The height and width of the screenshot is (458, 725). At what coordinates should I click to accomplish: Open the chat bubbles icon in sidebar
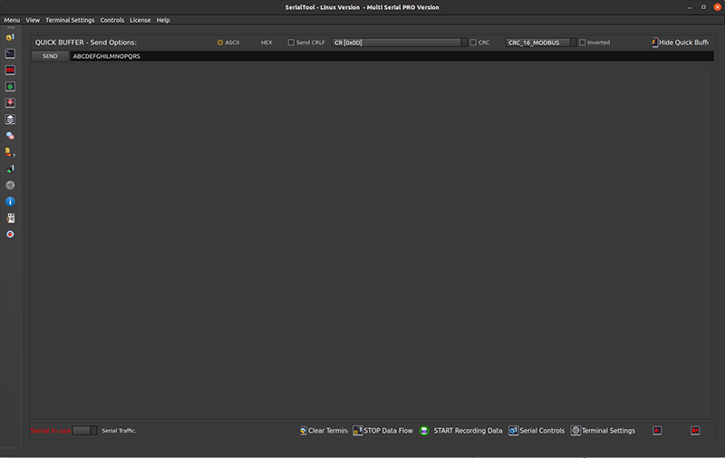10,136
